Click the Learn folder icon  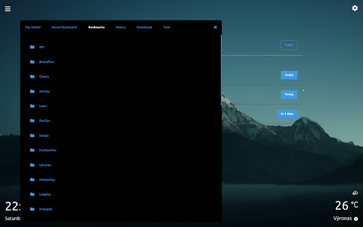(32, 106)
